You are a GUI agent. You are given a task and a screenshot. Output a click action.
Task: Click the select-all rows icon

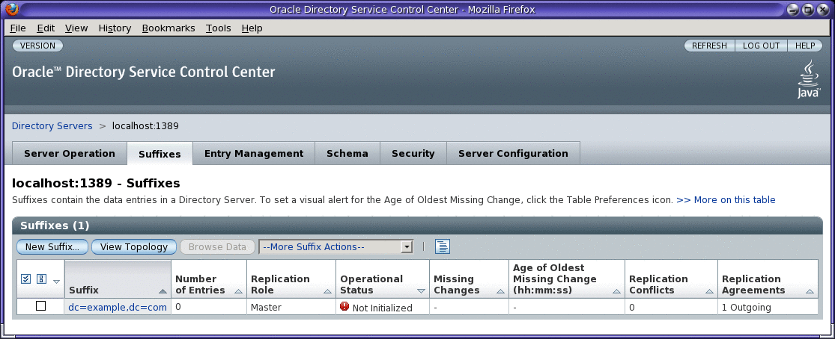point(25,279)
